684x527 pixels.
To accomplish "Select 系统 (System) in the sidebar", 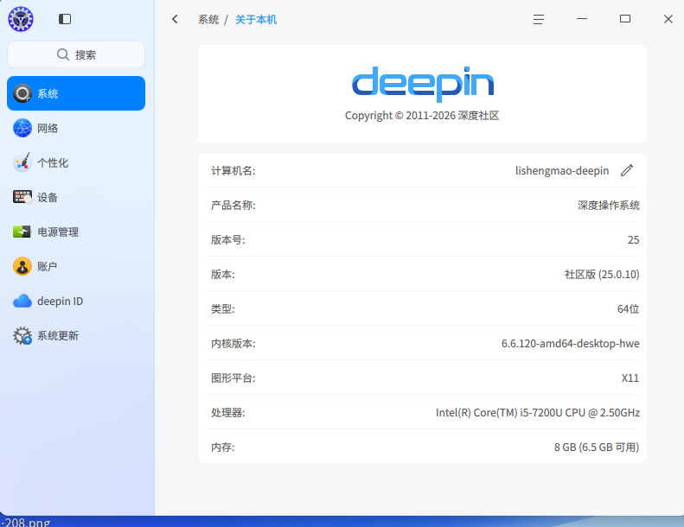I will tap(76, 93).
